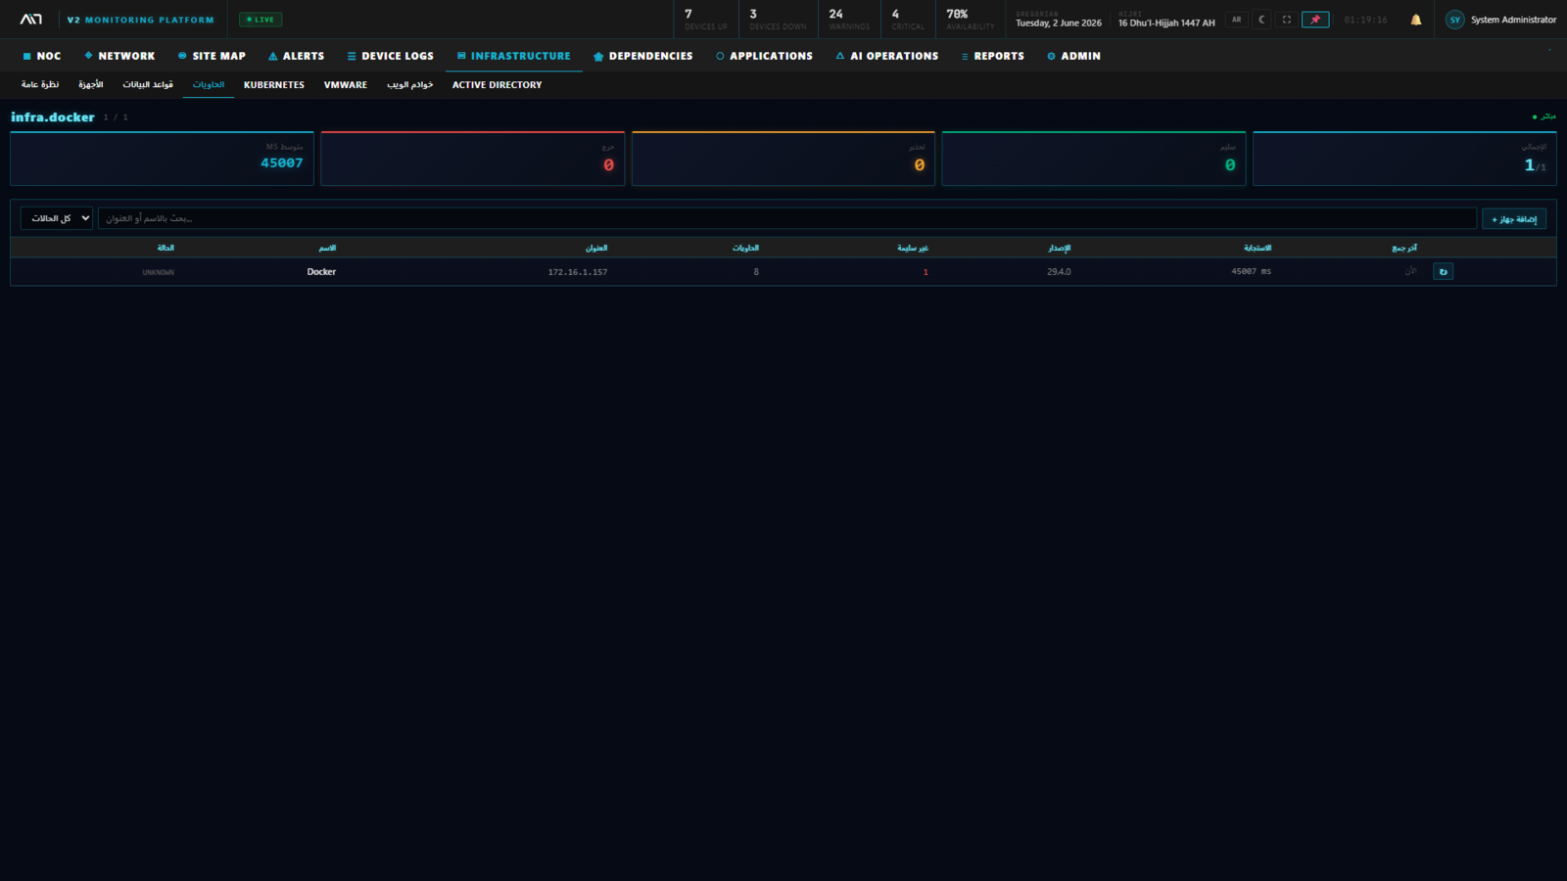Screen dimensions: 1567x881
Task: Switch language with AR button
Action: pyautogui.click(x=1237, y=20)
